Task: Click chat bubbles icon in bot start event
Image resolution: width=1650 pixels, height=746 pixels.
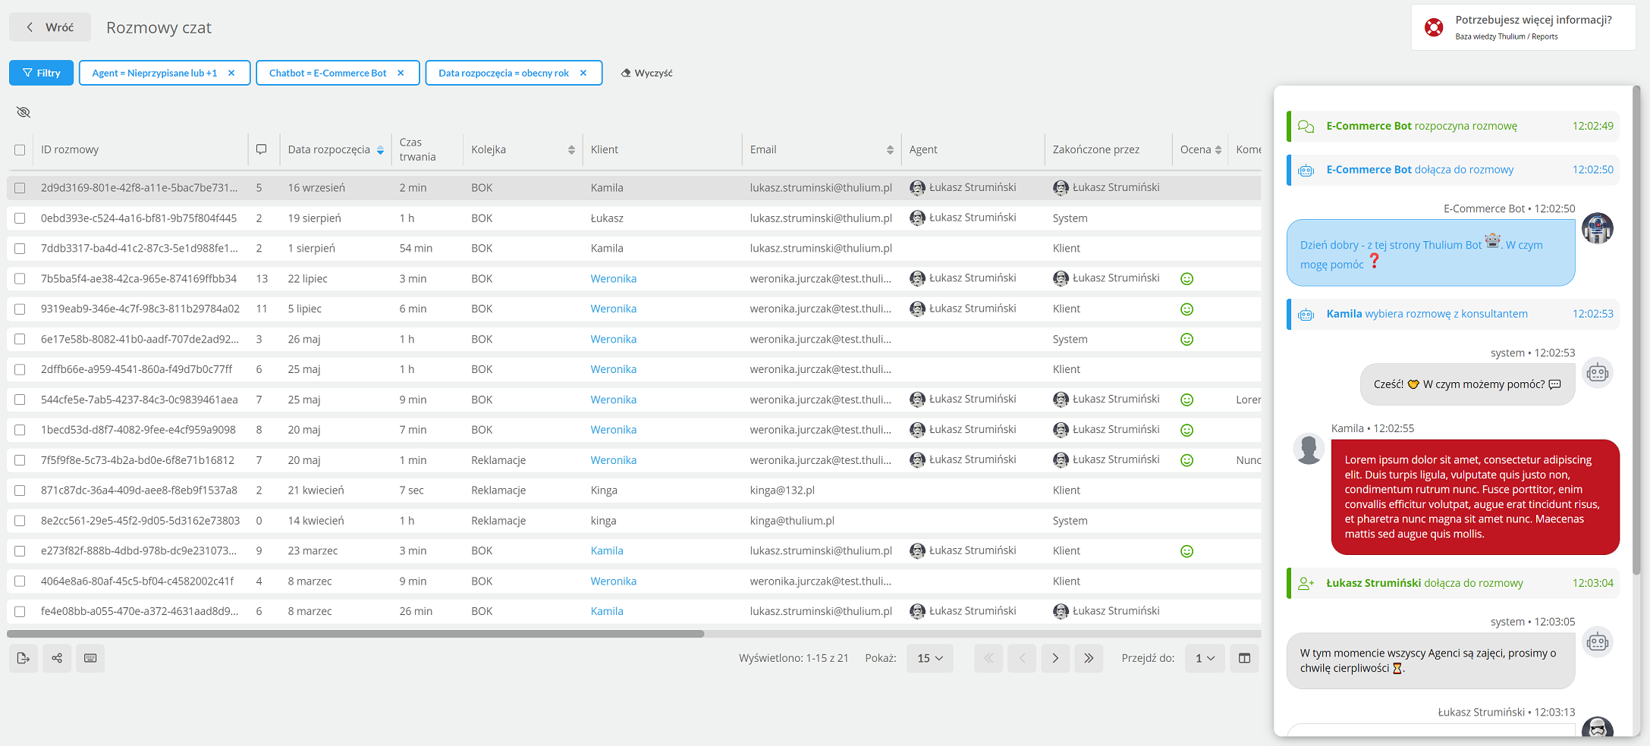Action: [x=1306, y=126]
